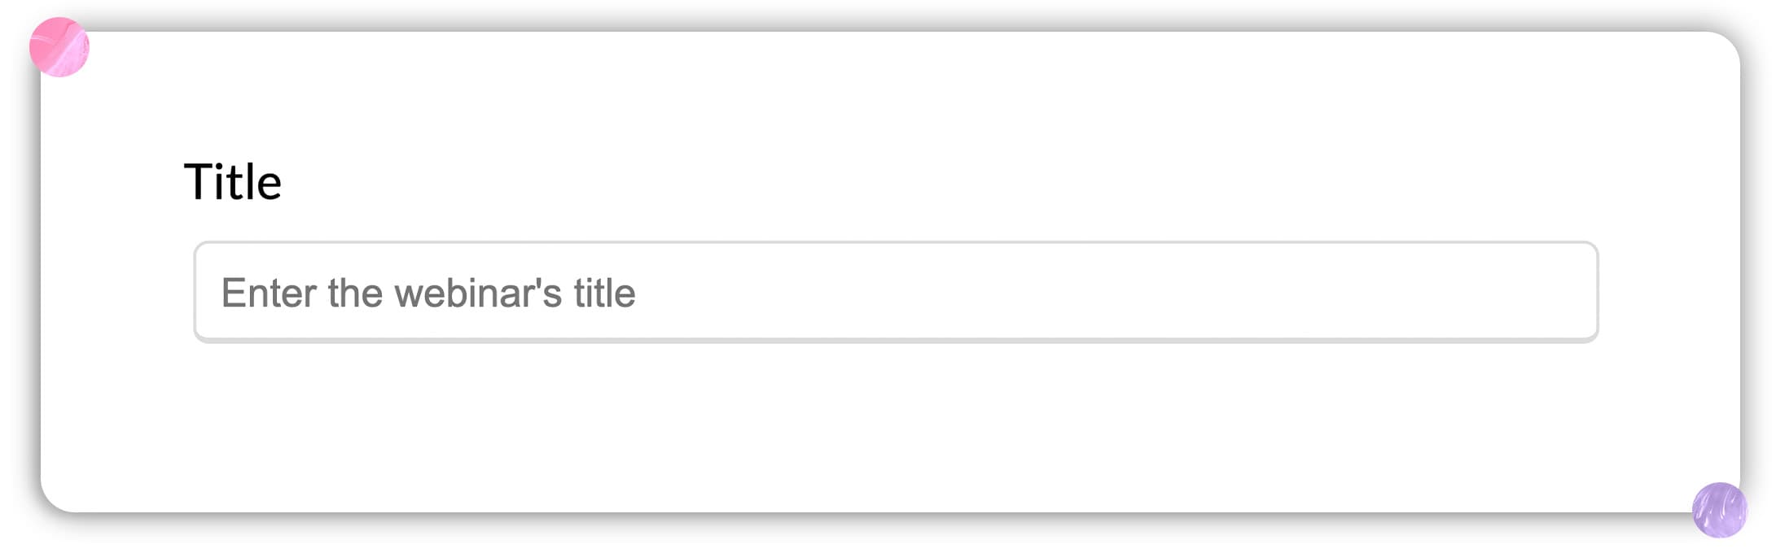
Task: Click the purple circle at the card's bottom corner
Action: pos(1719,510)
